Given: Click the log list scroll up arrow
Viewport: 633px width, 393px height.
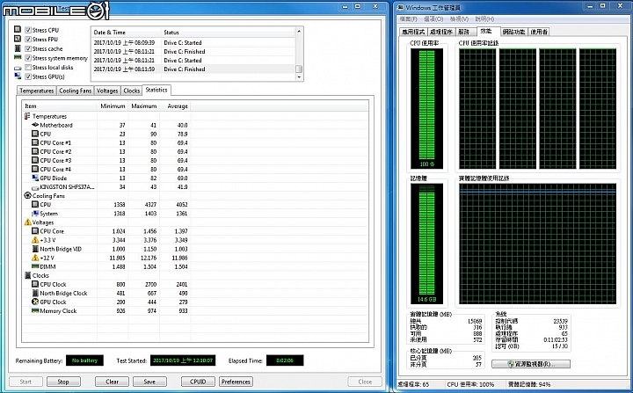Looking at the screenshot, I should click(x=299, y=31).
